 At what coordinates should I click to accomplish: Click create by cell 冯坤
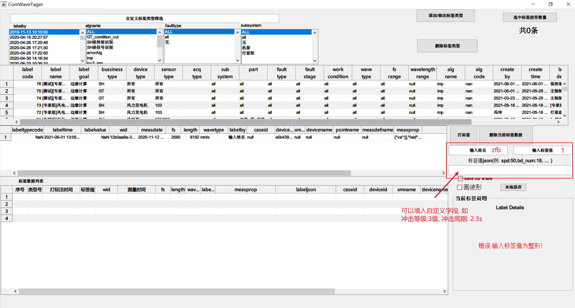507,112
